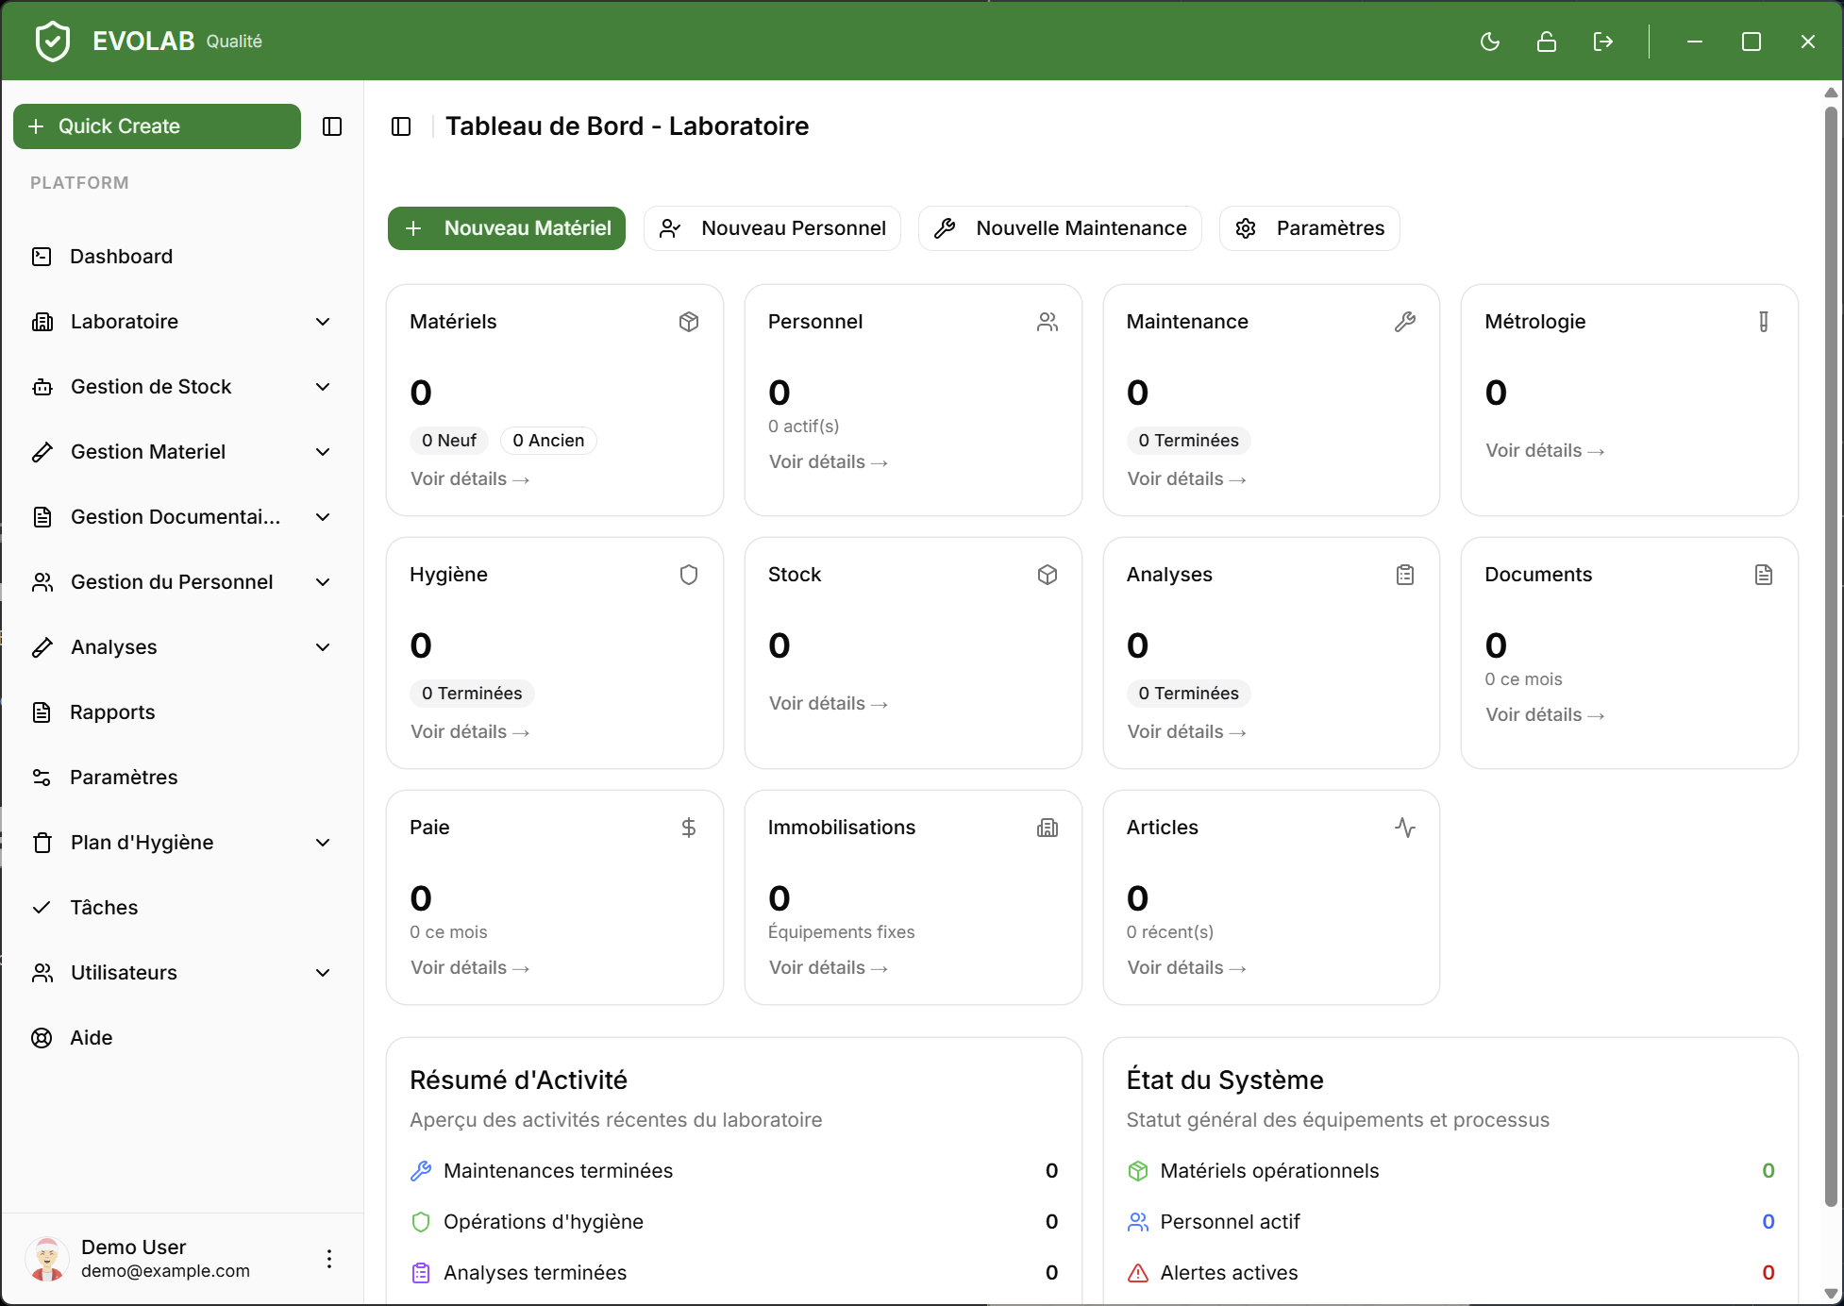Click package icon on Matériels card

[x=689, y=322]
